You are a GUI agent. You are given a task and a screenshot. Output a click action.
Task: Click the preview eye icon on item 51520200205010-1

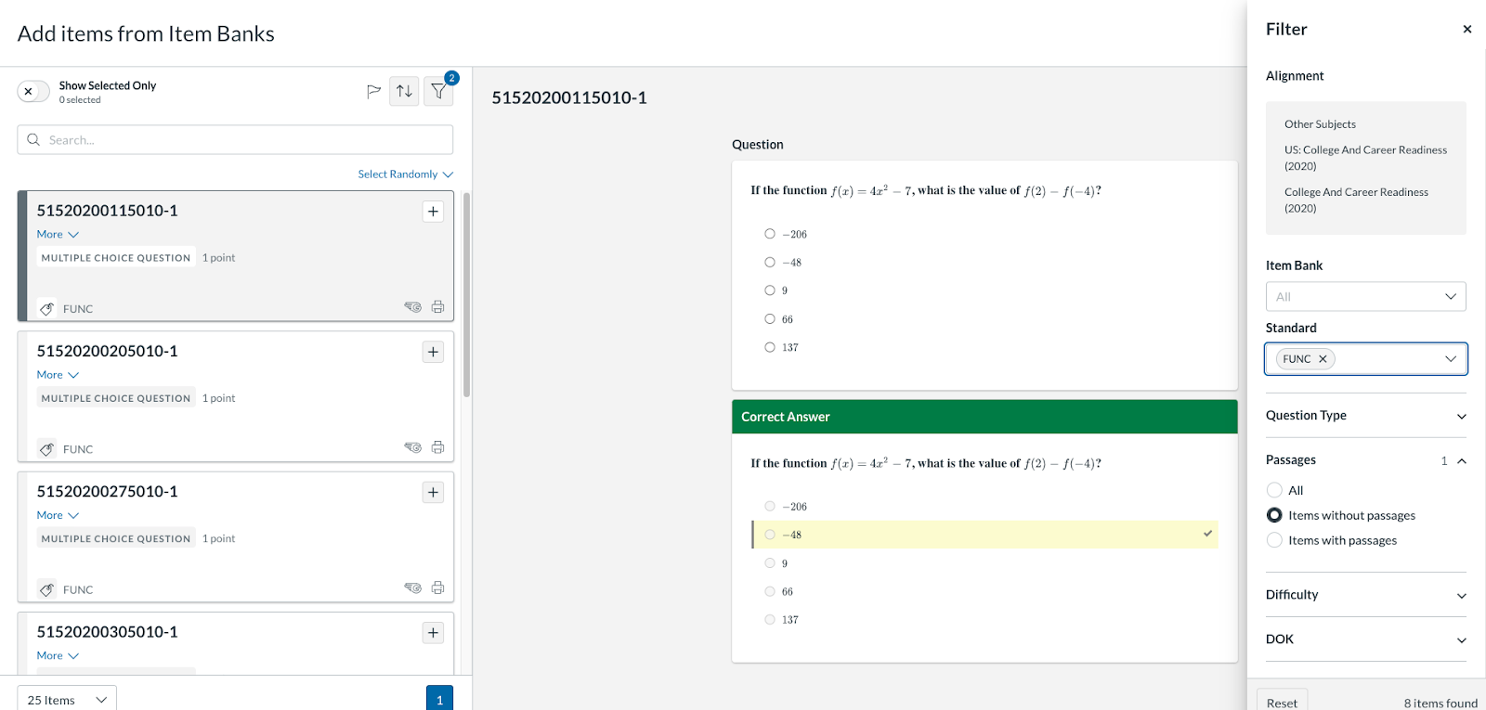tap(413, 447)
